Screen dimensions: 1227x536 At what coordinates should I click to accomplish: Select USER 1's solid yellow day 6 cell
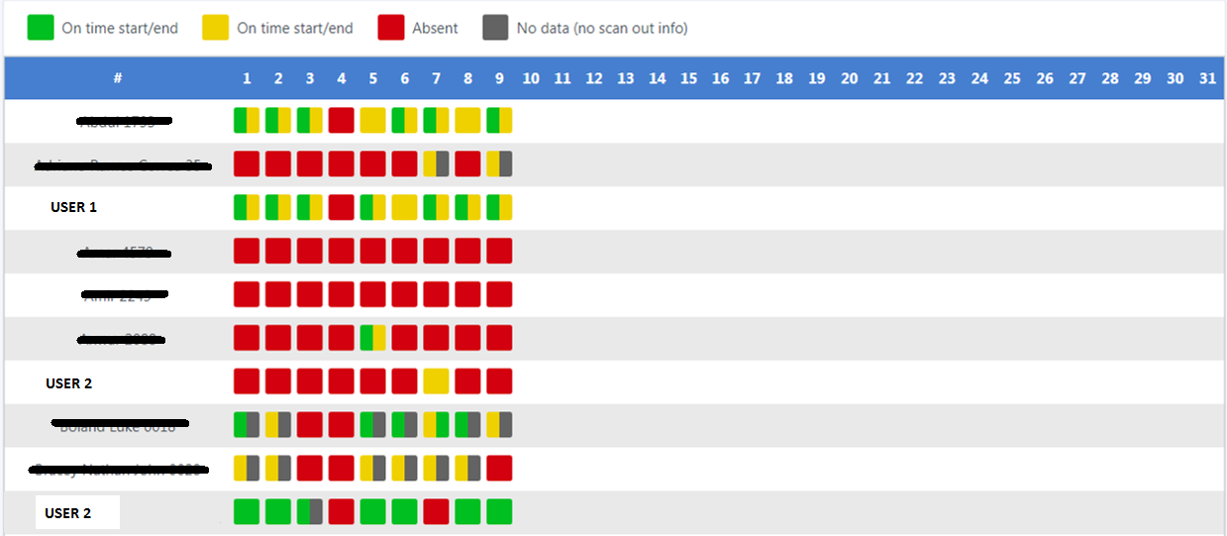coord(404,207)
